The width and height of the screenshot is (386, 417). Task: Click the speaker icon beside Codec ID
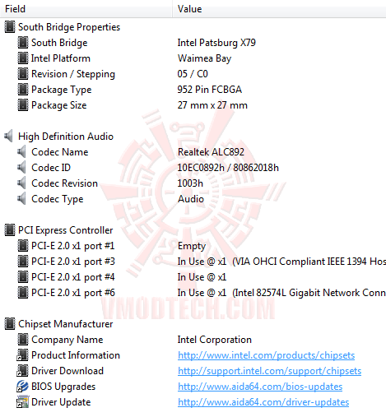[21, 167]
